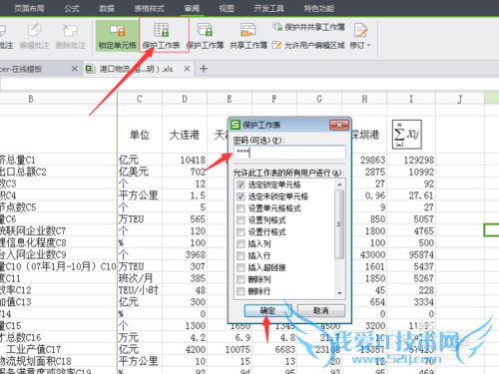Click cell with value 3968
499x374 pixels.
pyautogui.click(x=185, y=254)
